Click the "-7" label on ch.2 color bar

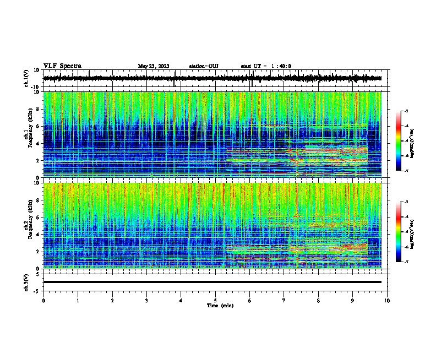406,262
